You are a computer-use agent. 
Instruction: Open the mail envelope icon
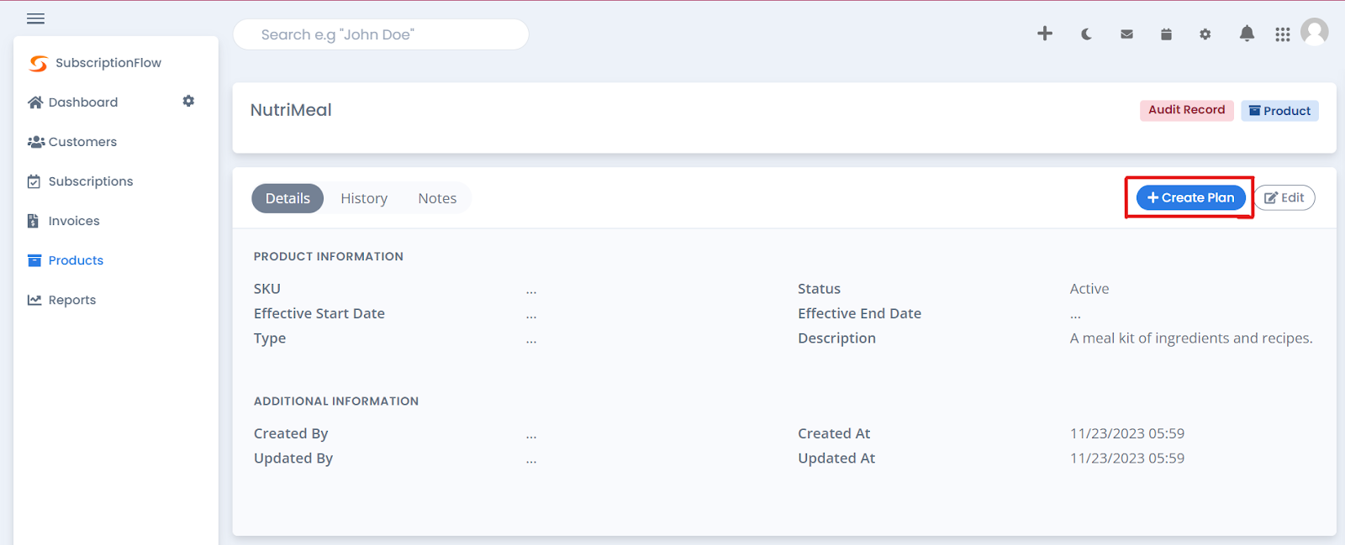point(1126,34)
